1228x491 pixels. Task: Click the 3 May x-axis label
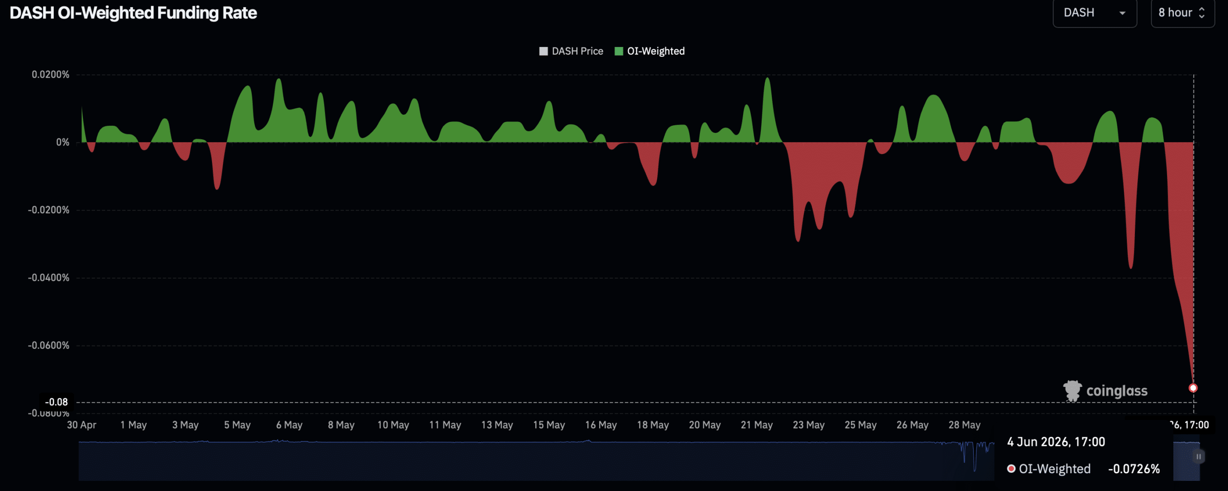tap(185, 425)
